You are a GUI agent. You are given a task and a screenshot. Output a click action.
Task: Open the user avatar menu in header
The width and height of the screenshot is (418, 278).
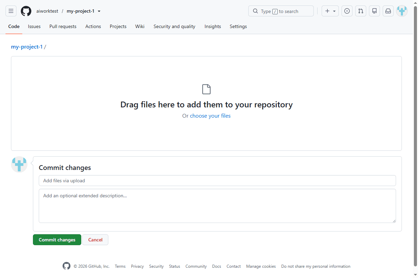coord(402,11)
